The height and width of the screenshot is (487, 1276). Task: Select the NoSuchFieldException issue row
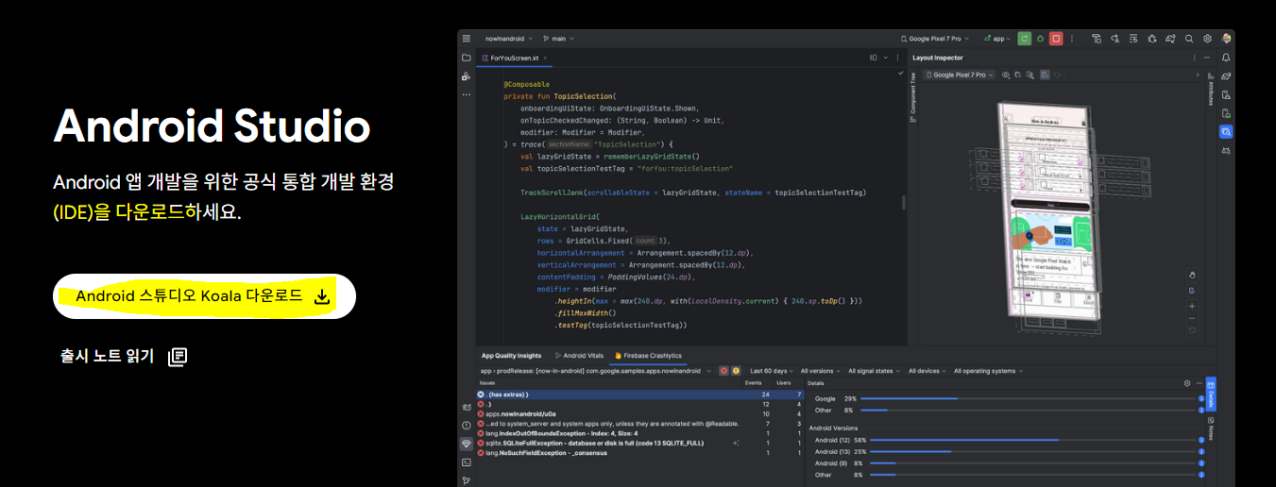(639, 453)
